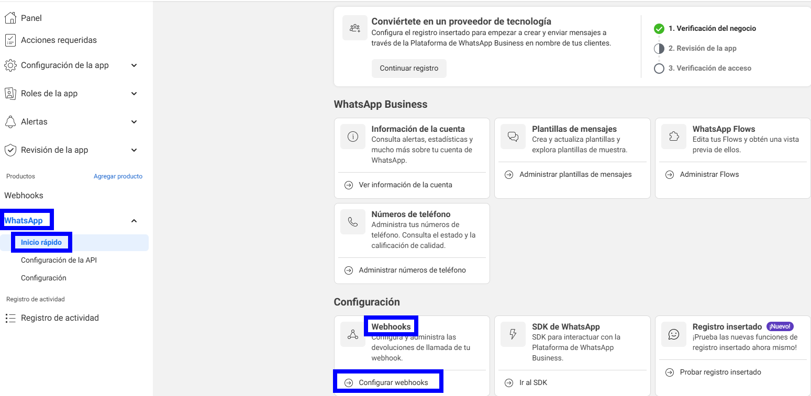Click arrow icon beside Ver información de la cuenta
The width and height of the screenshot is (811, 396).
(x=349, y=185)
